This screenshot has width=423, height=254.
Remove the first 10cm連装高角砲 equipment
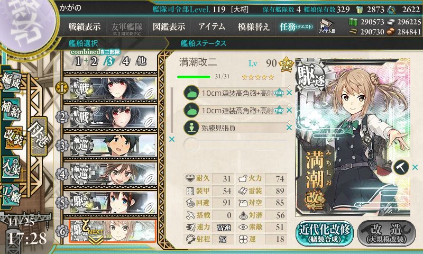pyautogui.click(x=289, y=93)
